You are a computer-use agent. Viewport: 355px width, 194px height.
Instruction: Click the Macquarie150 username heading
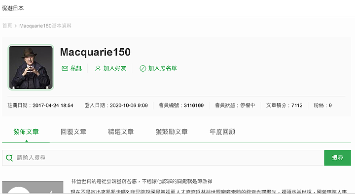click(95, 52)
